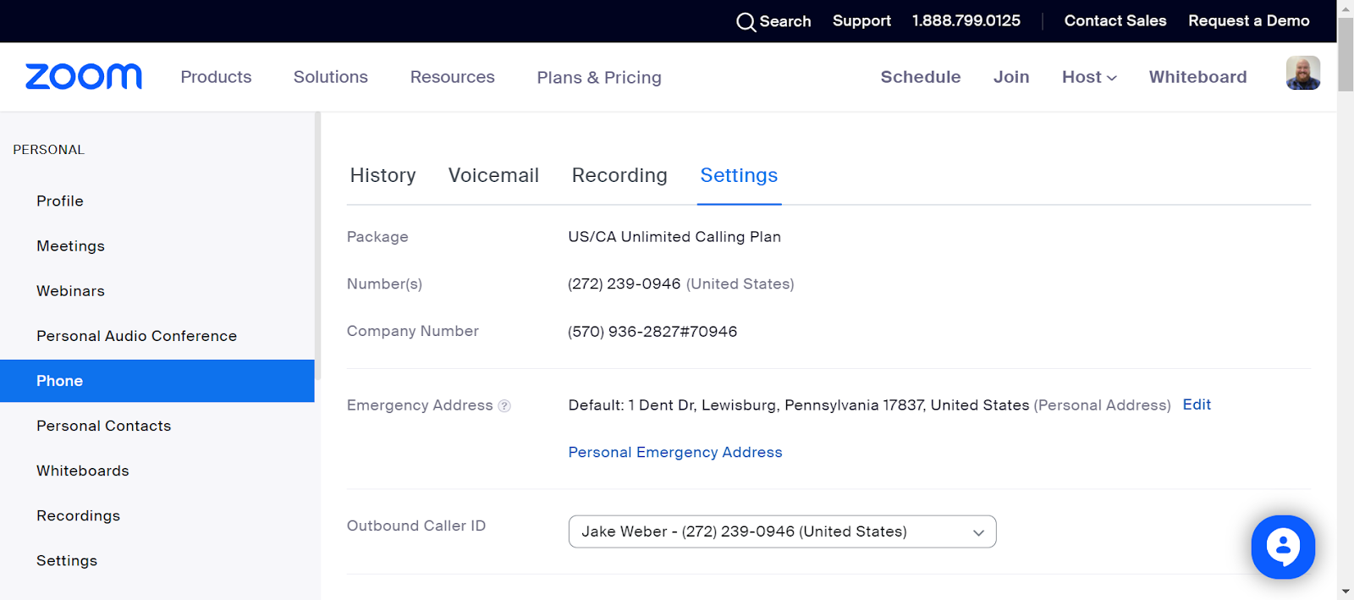Open the chat assistant bubble

[1283, 547]
